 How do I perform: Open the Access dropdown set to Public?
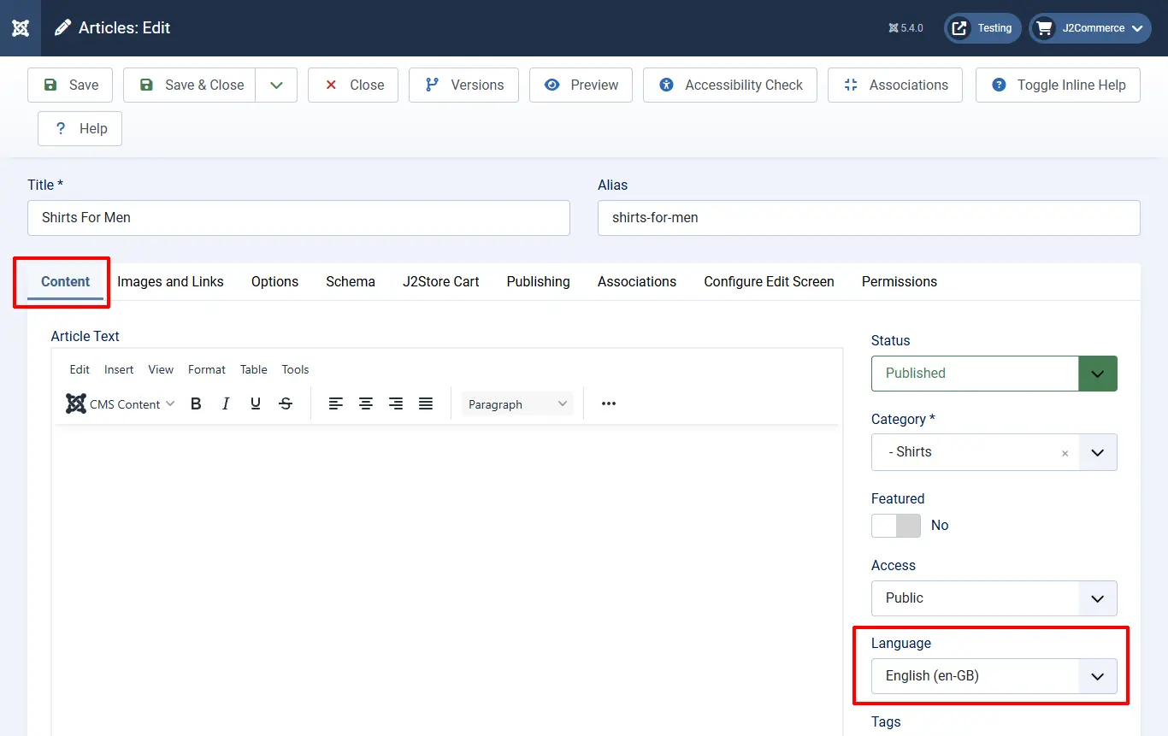994,598
